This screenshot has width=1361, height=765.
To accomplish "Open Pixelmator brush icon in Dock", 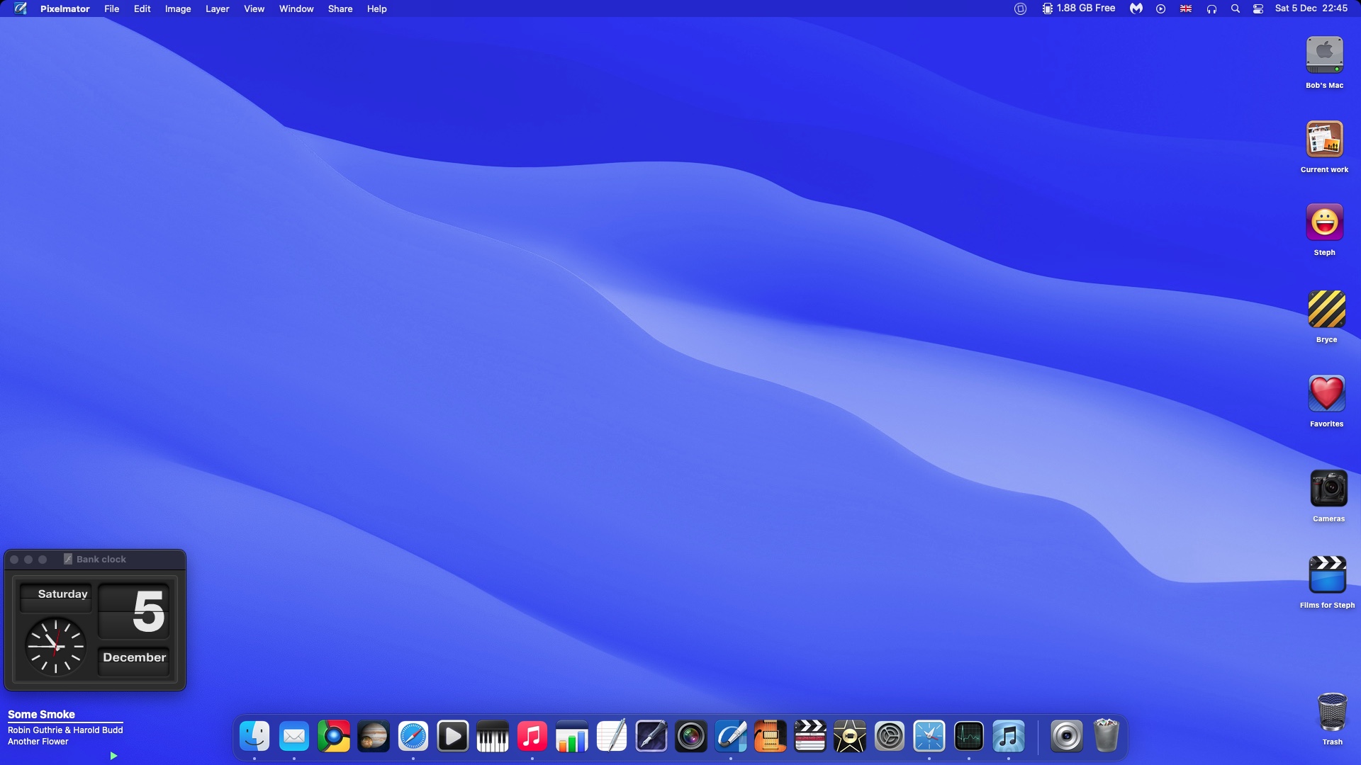I will coord(731,737).
